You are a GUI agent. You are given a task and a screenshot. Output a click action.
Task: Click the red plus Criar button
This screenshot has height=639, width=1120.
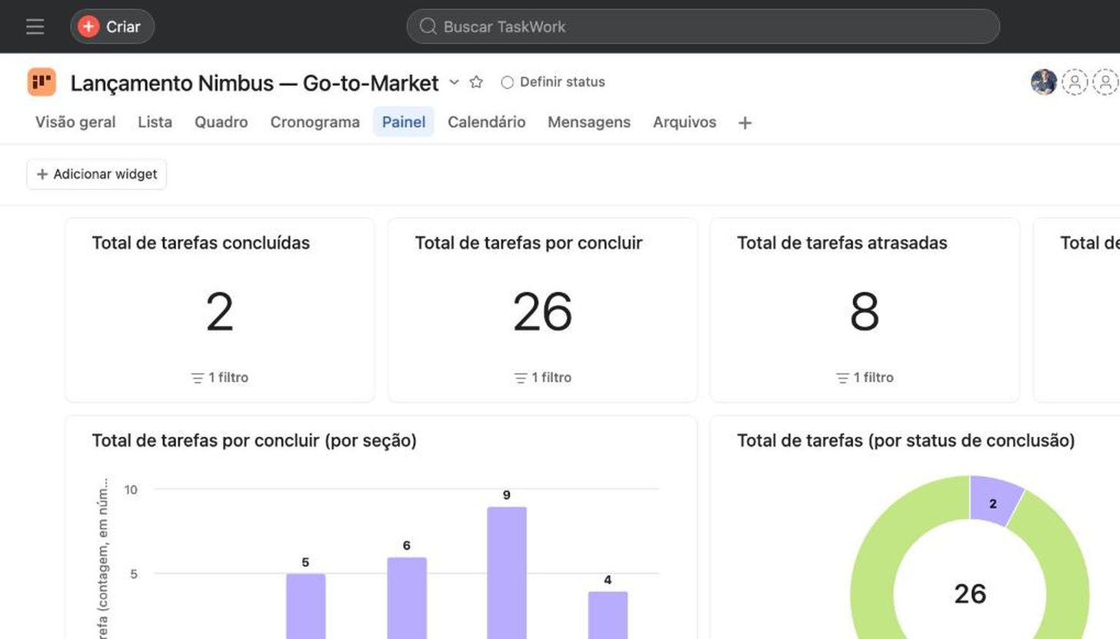pyautogui.click(x=112, y=27)
